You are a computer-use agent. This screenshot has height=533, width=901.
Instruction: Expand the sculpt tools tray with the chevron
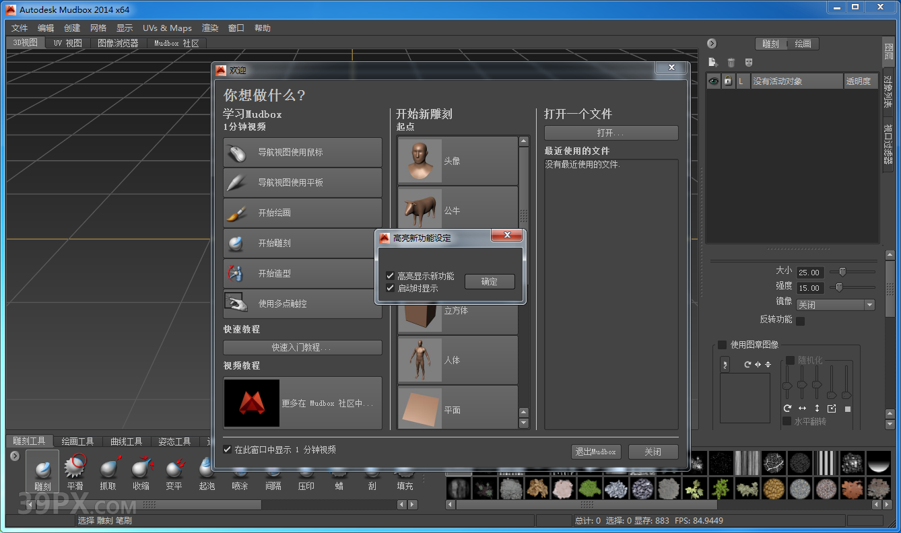pos(14,456)
